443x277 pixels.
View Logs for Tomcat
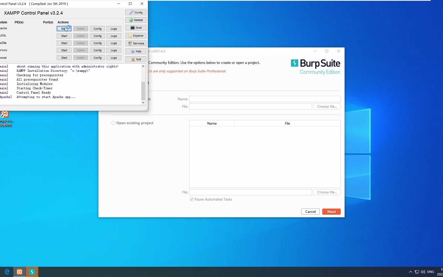(114, 58)
